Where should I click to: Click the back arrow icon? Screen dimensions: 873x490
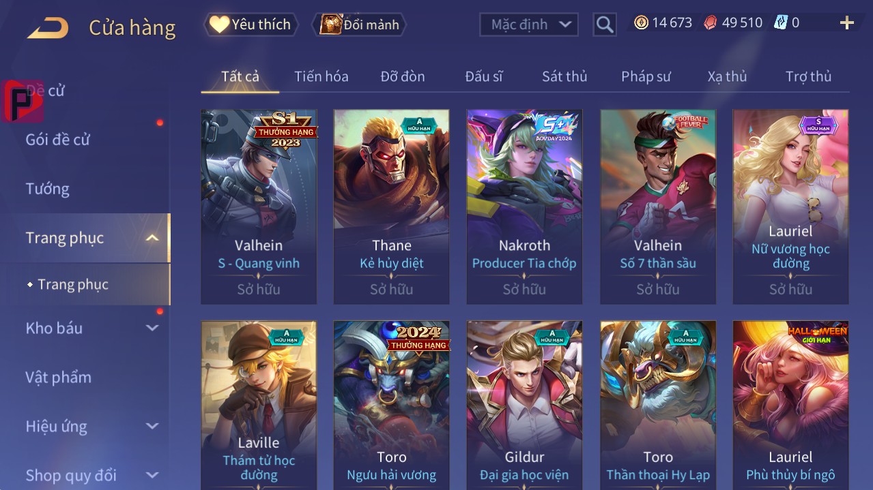pos(48,28)
